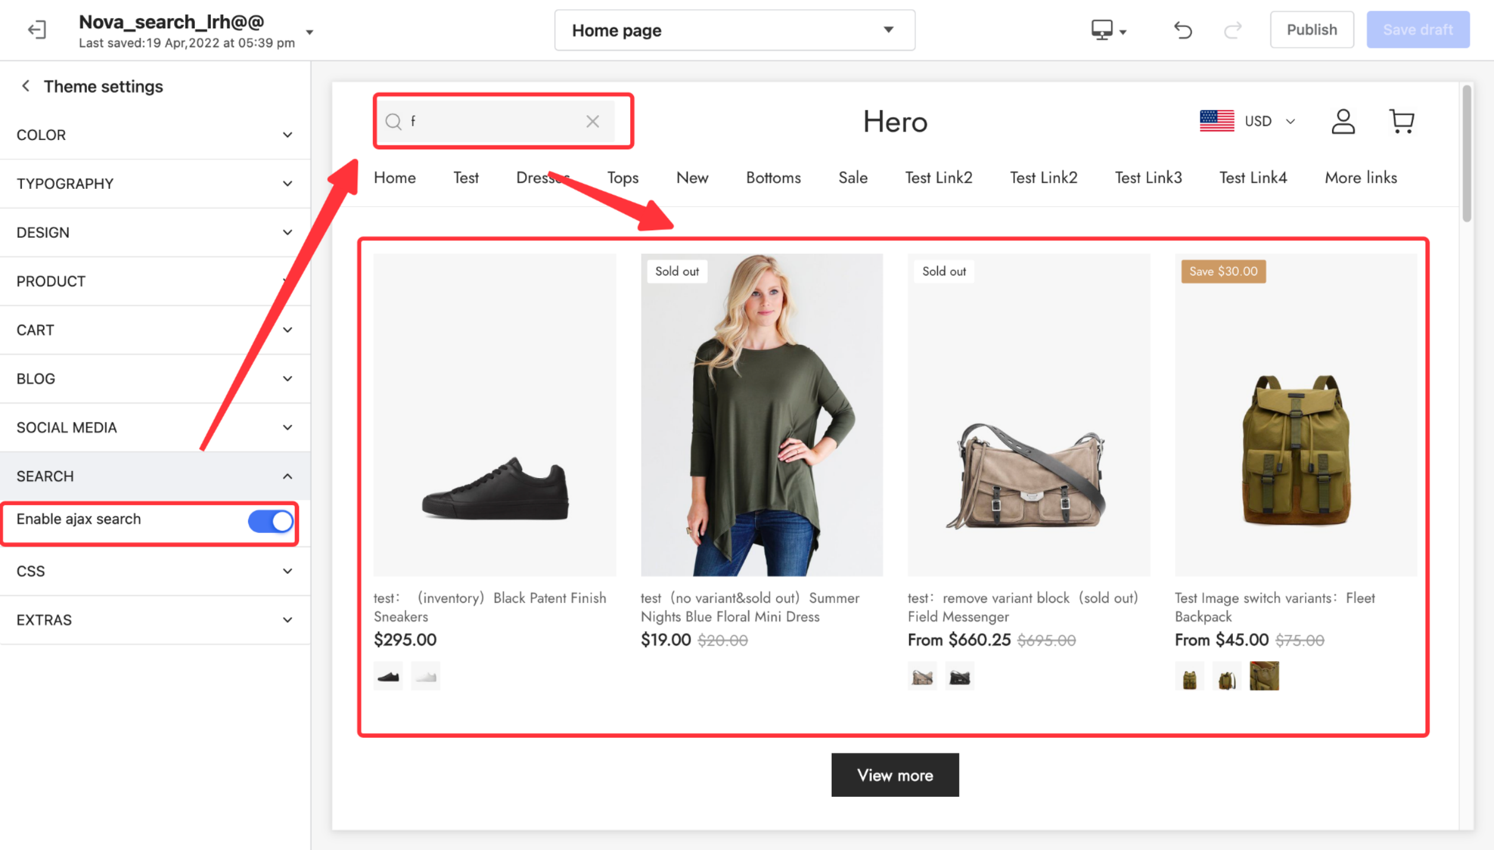
Task: Open the desktop device preview switcher
Action: point(1108,30)
